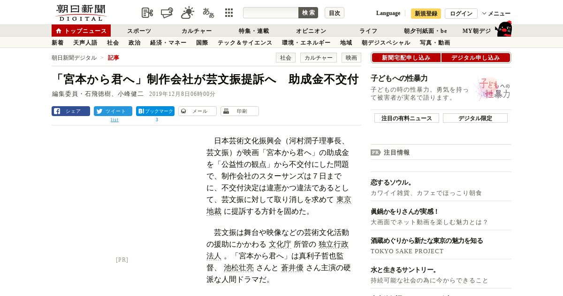Select the デジタル限定 tab
This screenshot has width=563, height=296.
pyautogui.click(x=475, y=118)
